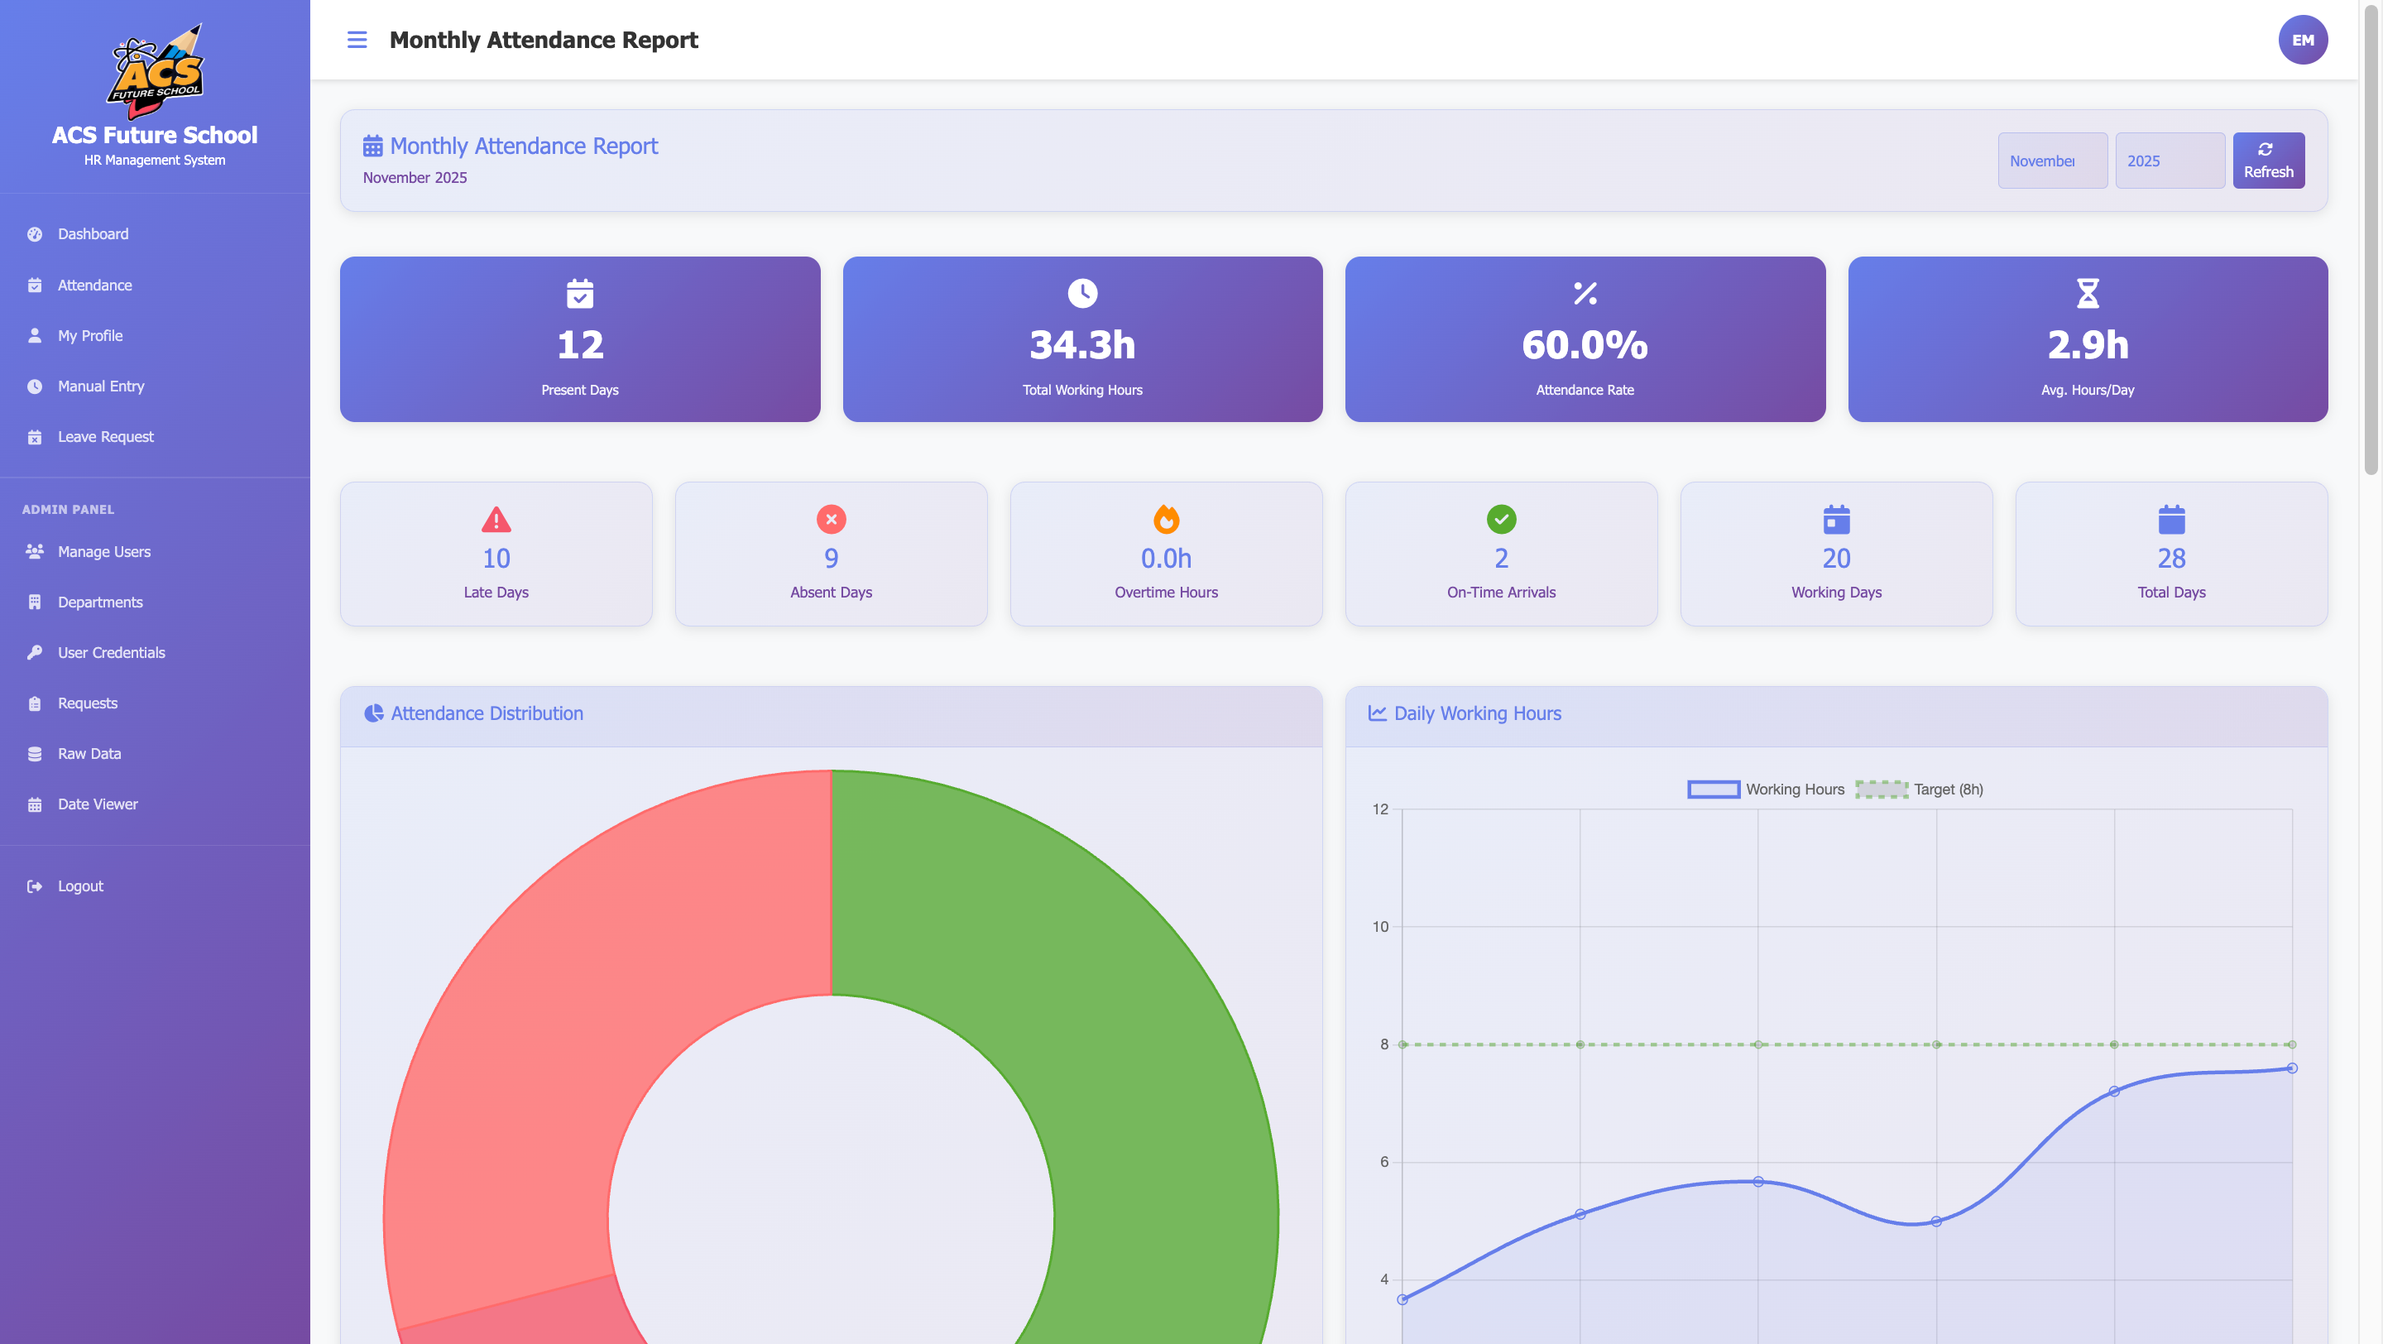Go to Manage Users page
The height and width of the screenshot is (1344, 2383).
pos(103,551)
